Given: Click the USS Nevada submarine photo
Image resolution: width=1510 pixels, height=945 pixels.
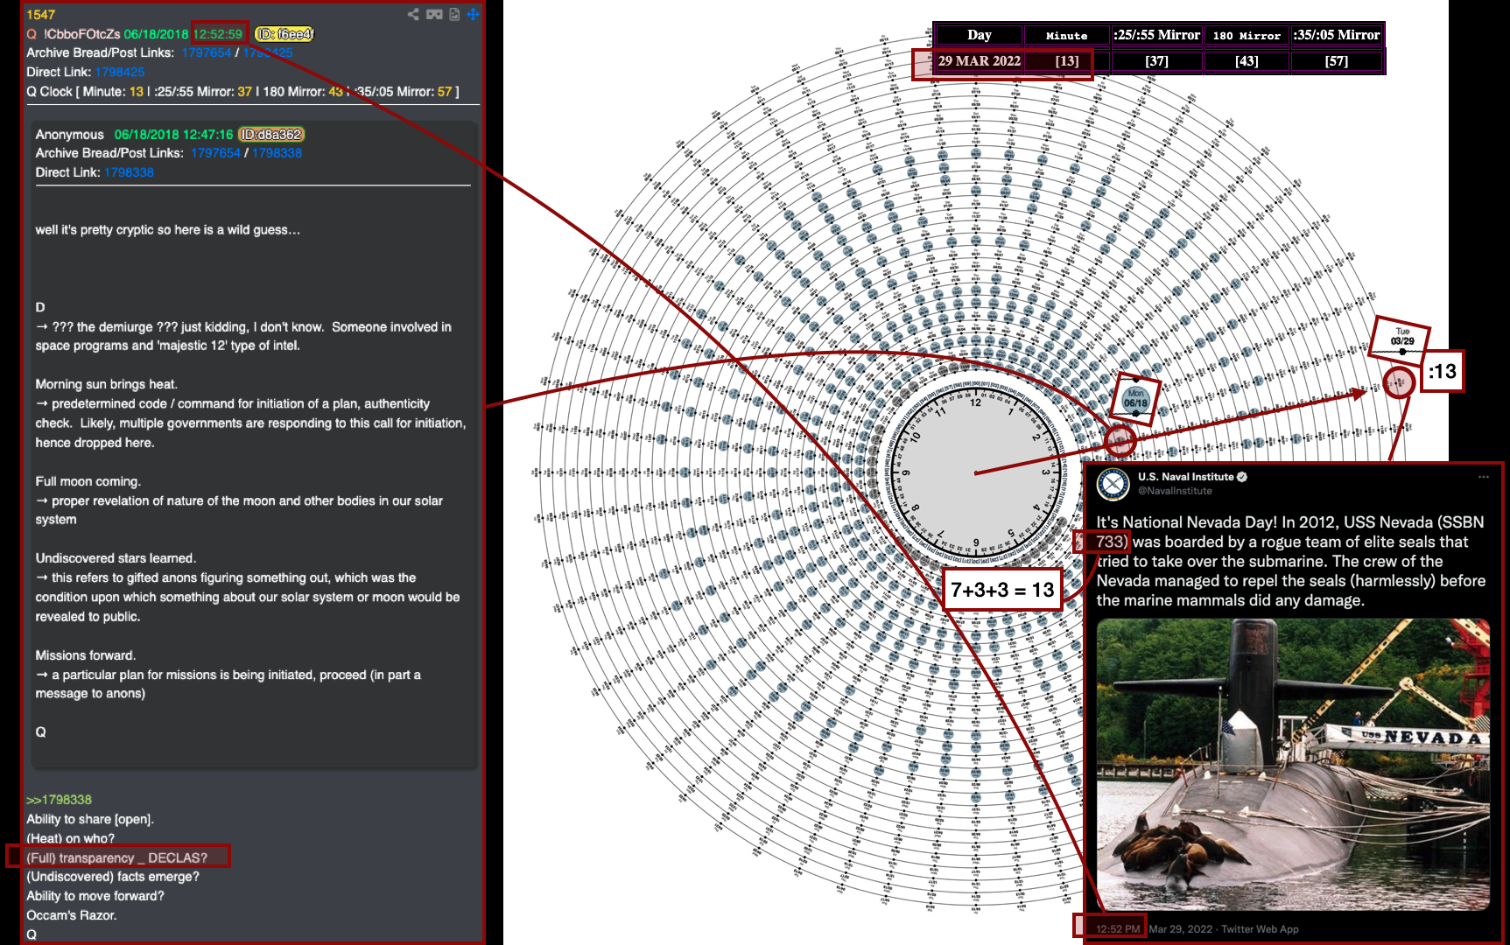Looking at the screenshot, I should (x=1292, y=764).
